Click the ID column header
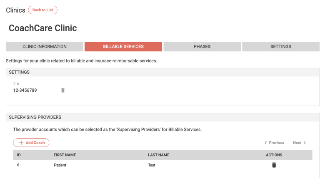Image resolution: width=325 pixels, height=178 pixels. pos(19,155)
